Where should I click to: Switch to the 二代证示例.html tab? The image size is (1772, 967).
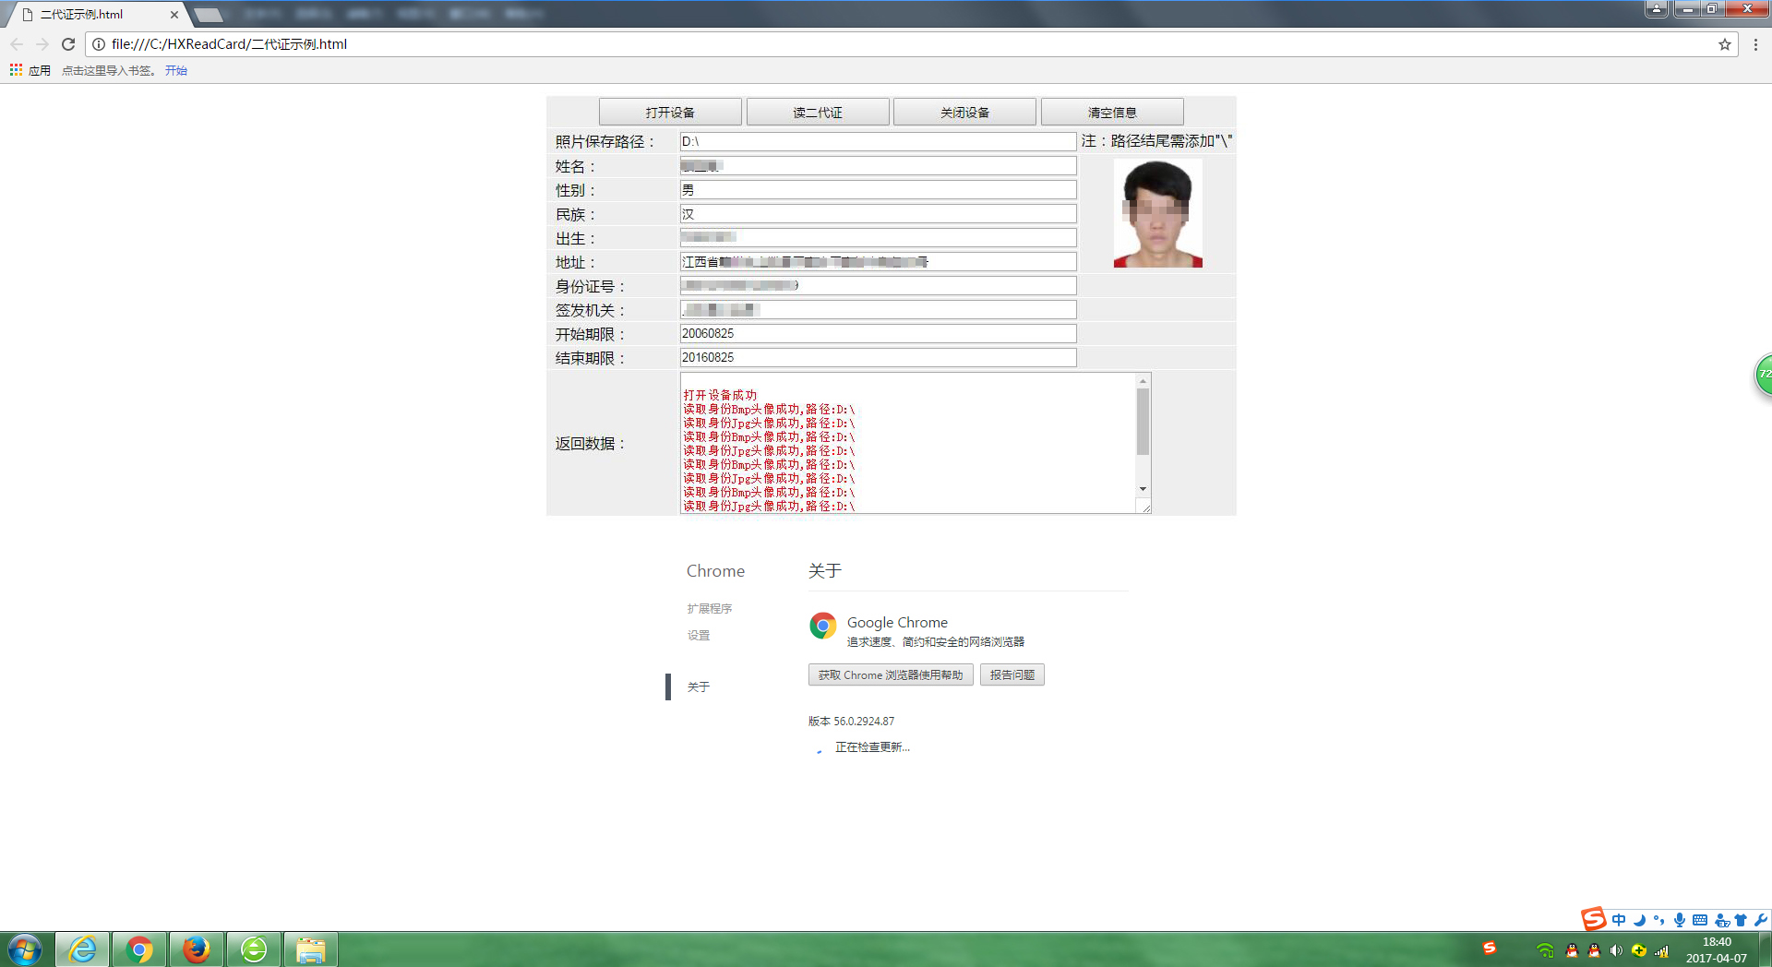92,15
